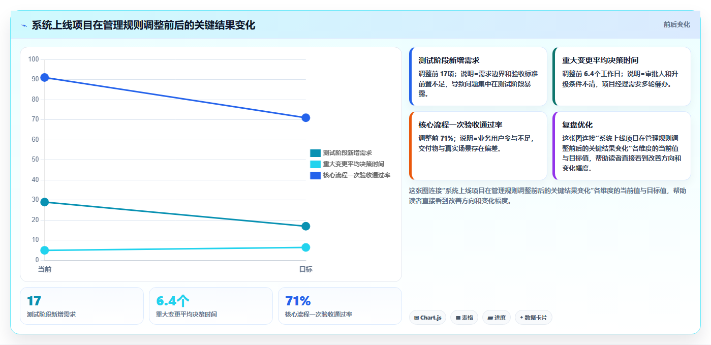711x345 pixels.
Task: Click the 71% stat value
Action: click(x=298, y=301)
